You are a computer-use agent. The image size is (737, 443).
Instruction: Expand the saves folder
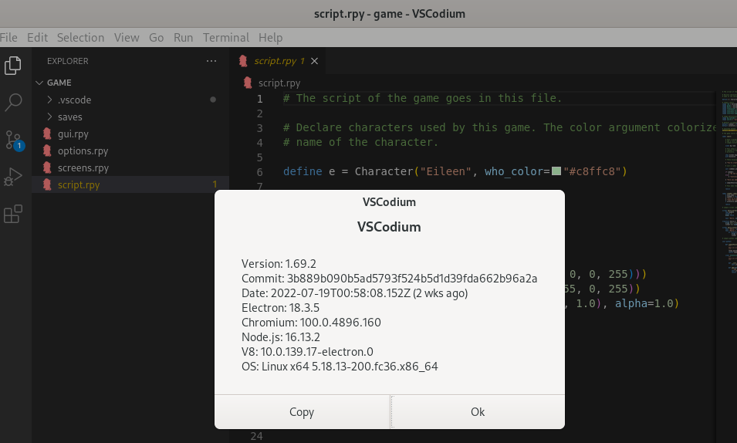(50, 117)
